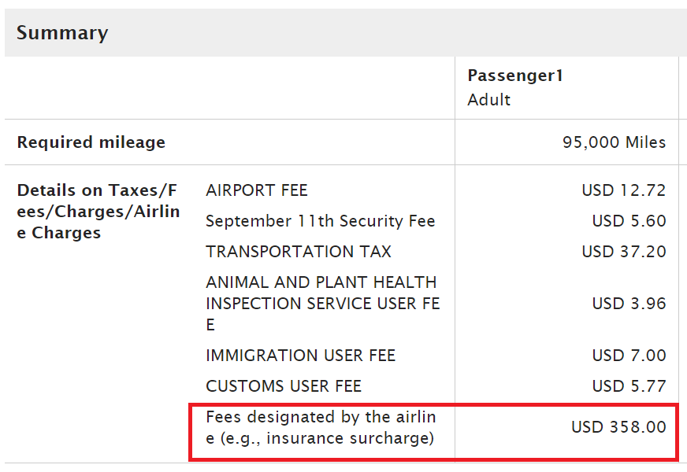This screenshot has height=472, width=687.
Task: Select the USD 12.72 airport fee amount
Action: coord(624,190)
